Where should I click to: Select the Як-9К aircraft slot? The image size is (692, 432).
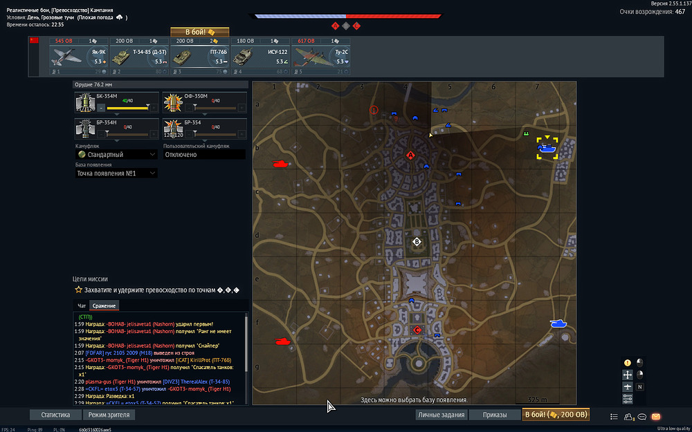[79, 57]
